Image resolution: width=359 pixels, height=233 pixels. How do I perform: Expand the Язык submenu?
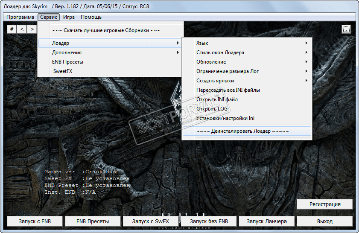[x=247, y=43]
